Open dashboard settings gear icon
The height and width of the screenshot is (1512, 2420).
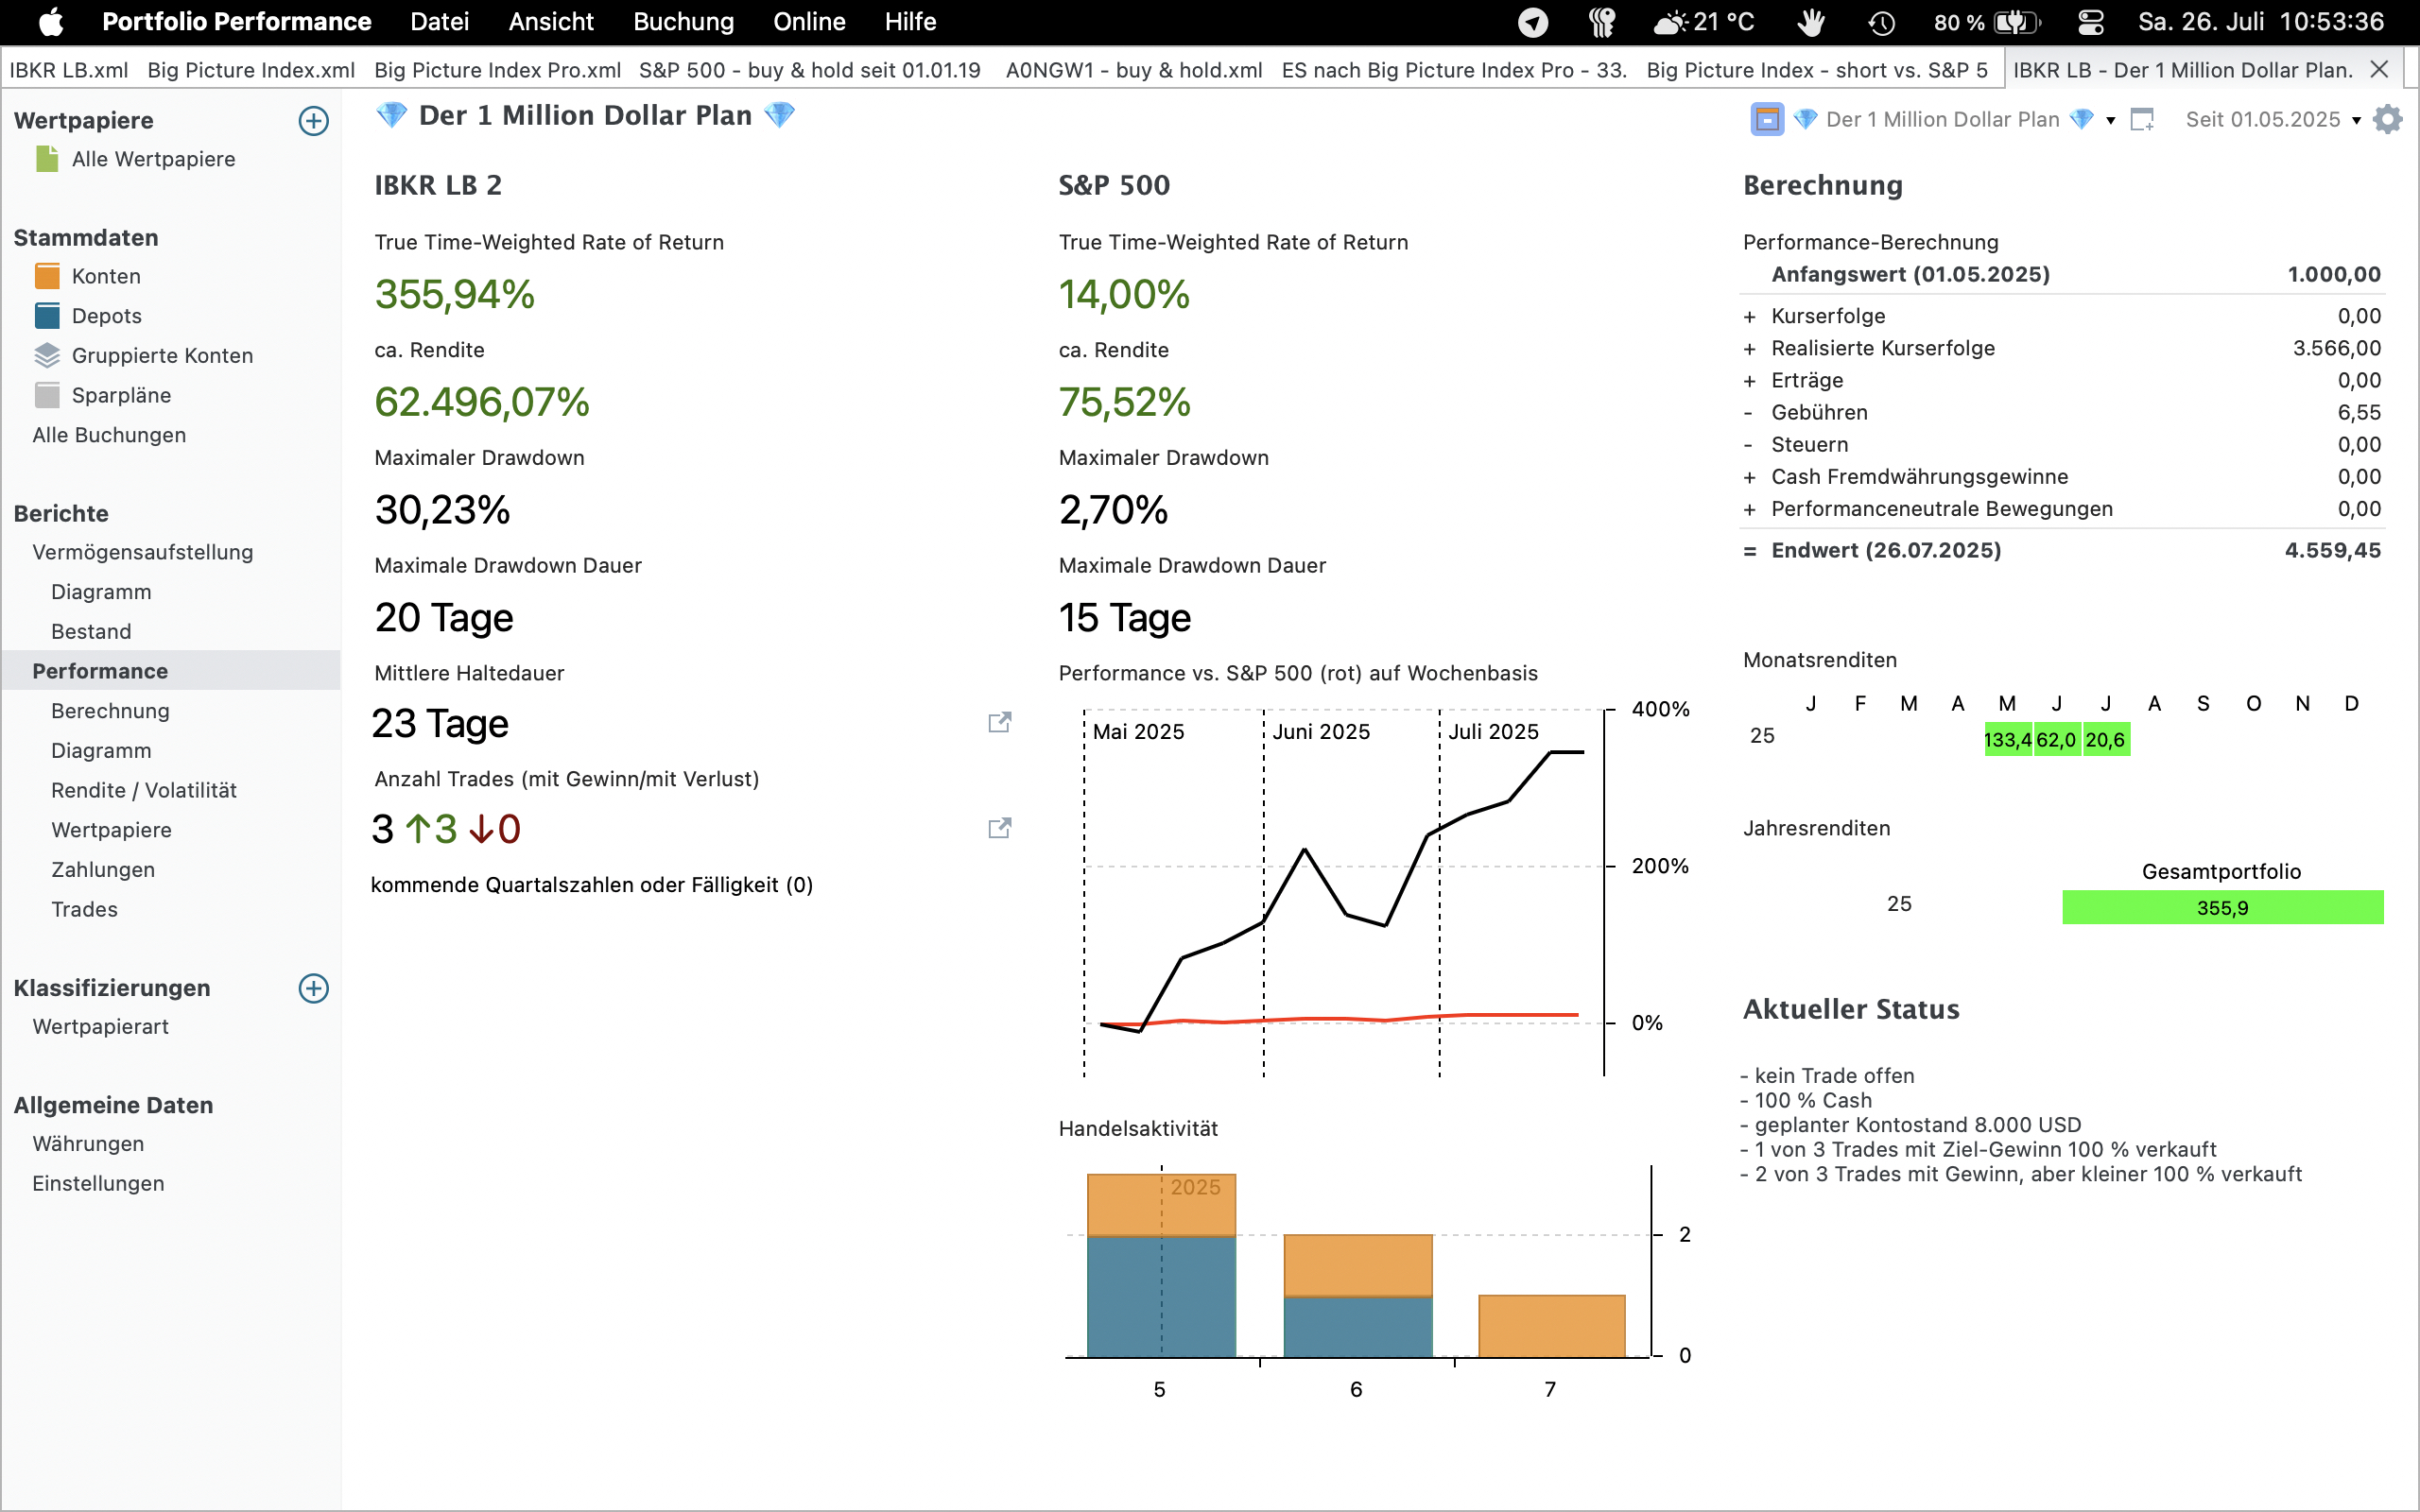click(2388, 120)
